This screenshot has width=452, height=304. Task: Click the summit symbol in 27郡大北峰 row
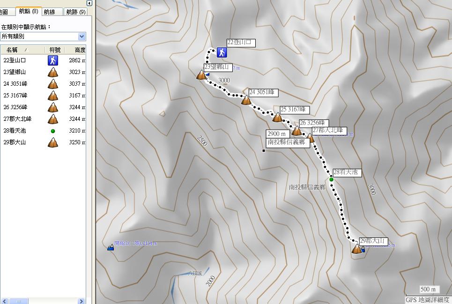click(53, 119)
